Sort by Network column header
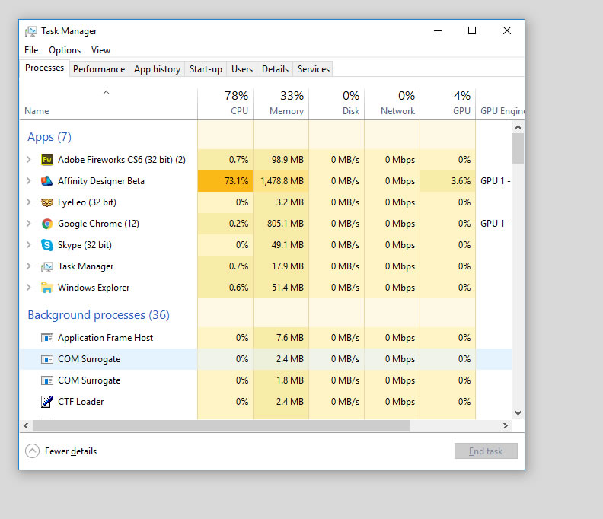This screenshot has width=603, height=519. pos(392,103)
